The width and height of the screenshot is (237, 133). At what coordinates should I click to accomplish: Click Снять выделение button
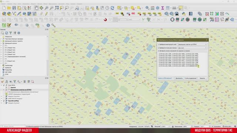(x=191, y=78)
